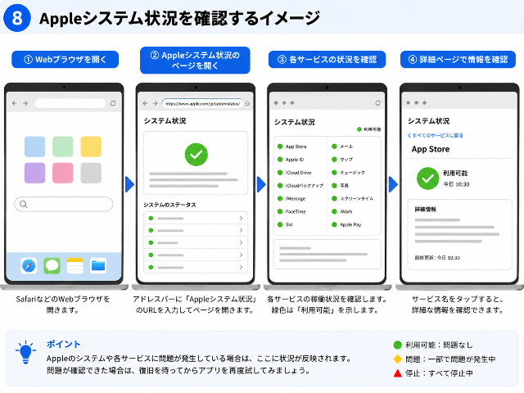Click the forward arrow in the empty browser

click(25, 103)
